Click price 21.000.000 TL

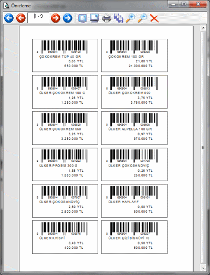pos(141,66)
